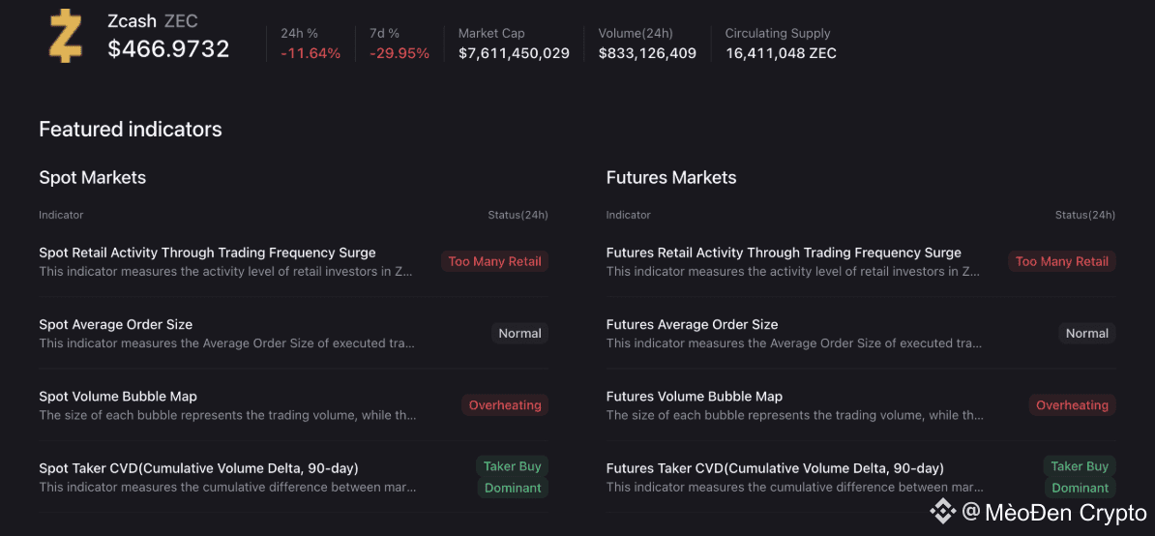Open the Spot Taker CVD indicator
1155x536 pixels.
(198, 468)
